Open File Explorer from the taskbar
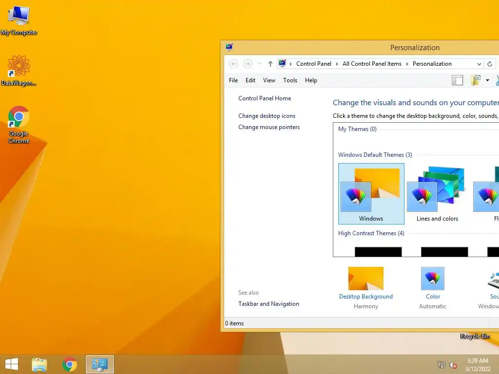This screenshot has width=499, height=374. click(x=39, y=364)
